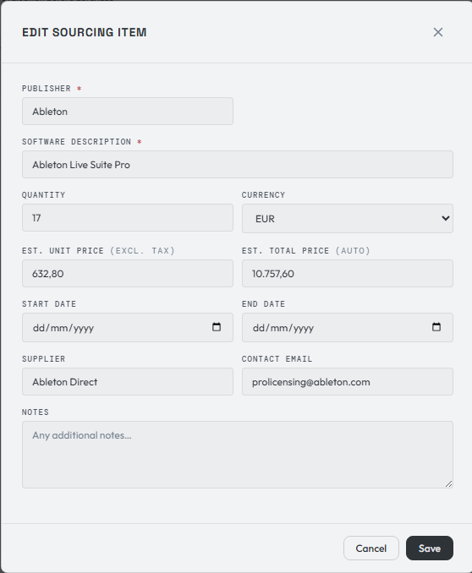Edit the Software Description field

(x=238, y=165)
